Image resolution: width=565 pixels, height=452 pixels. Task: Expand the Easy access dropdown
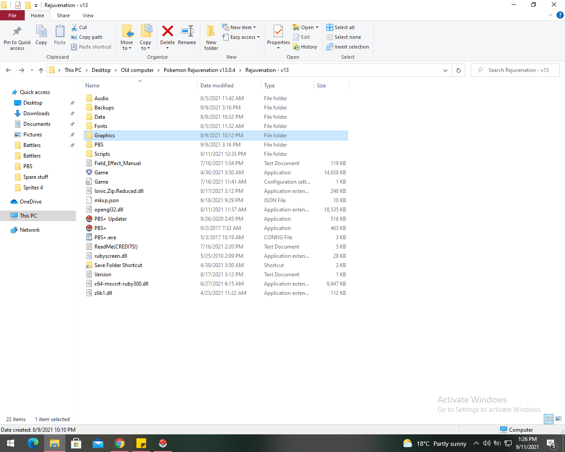(x=241, y=37)
